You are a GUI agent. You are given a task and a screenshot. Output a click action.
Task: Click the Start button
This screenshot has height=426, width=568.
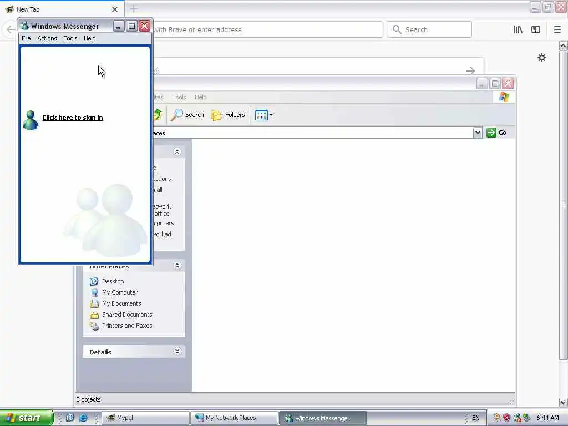(x=27, y=418)
